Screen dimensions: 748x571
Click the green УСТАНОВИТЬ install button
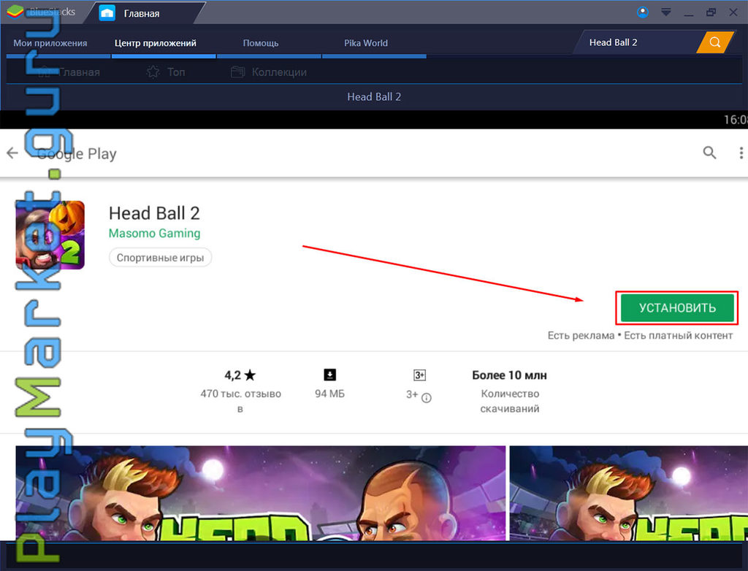(x=677, y=307)
